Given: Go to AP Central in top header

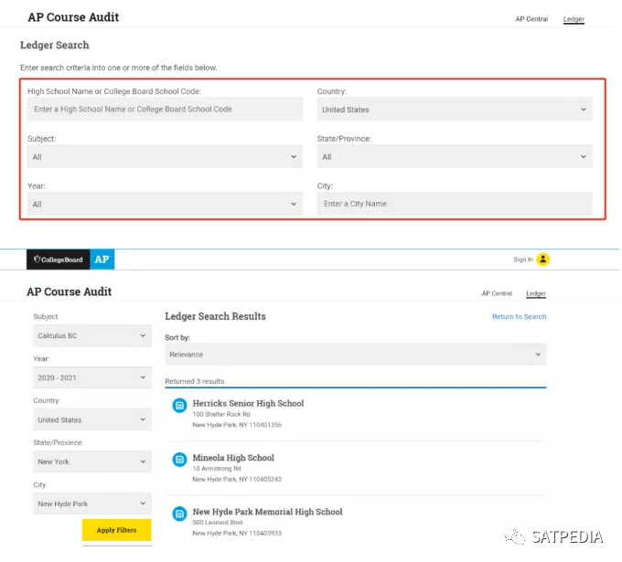Looking at the screenshot, I should (531, 19).
